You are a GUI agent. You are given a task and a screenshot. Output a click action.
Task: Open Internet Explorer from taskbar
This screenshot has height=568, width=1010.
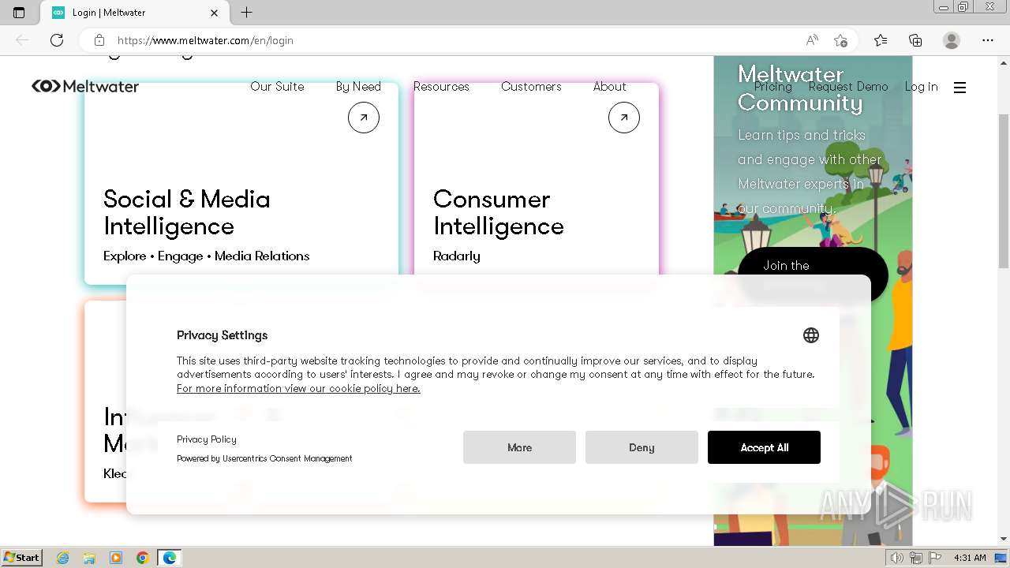pos(63,558)
